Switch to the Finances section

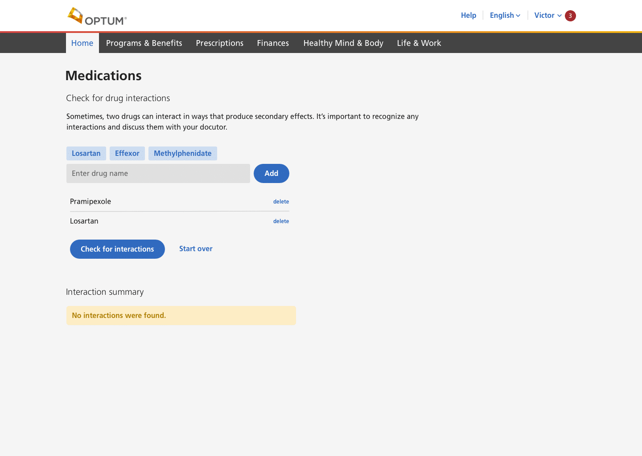(273, 43)
